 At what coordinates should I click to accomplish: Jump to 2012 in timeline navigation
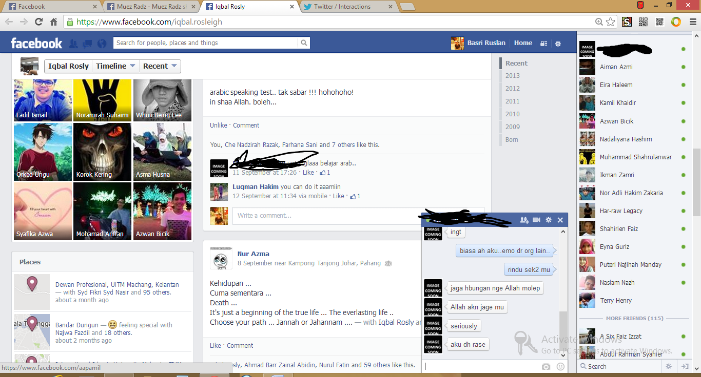pyautogui.click(x=513, y=89)
